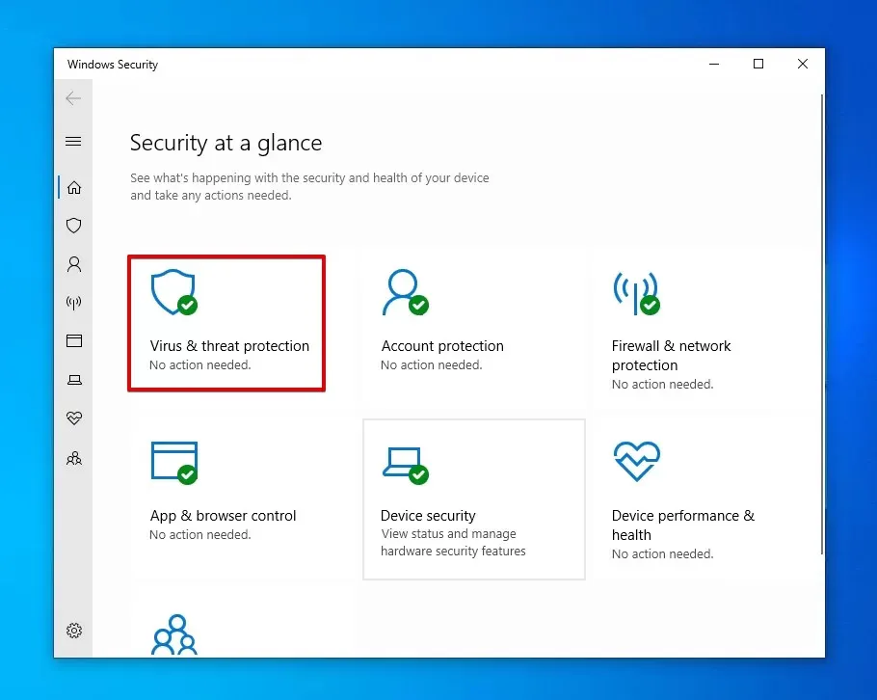Maximize the Windows Security window

(x=758, y=65)
